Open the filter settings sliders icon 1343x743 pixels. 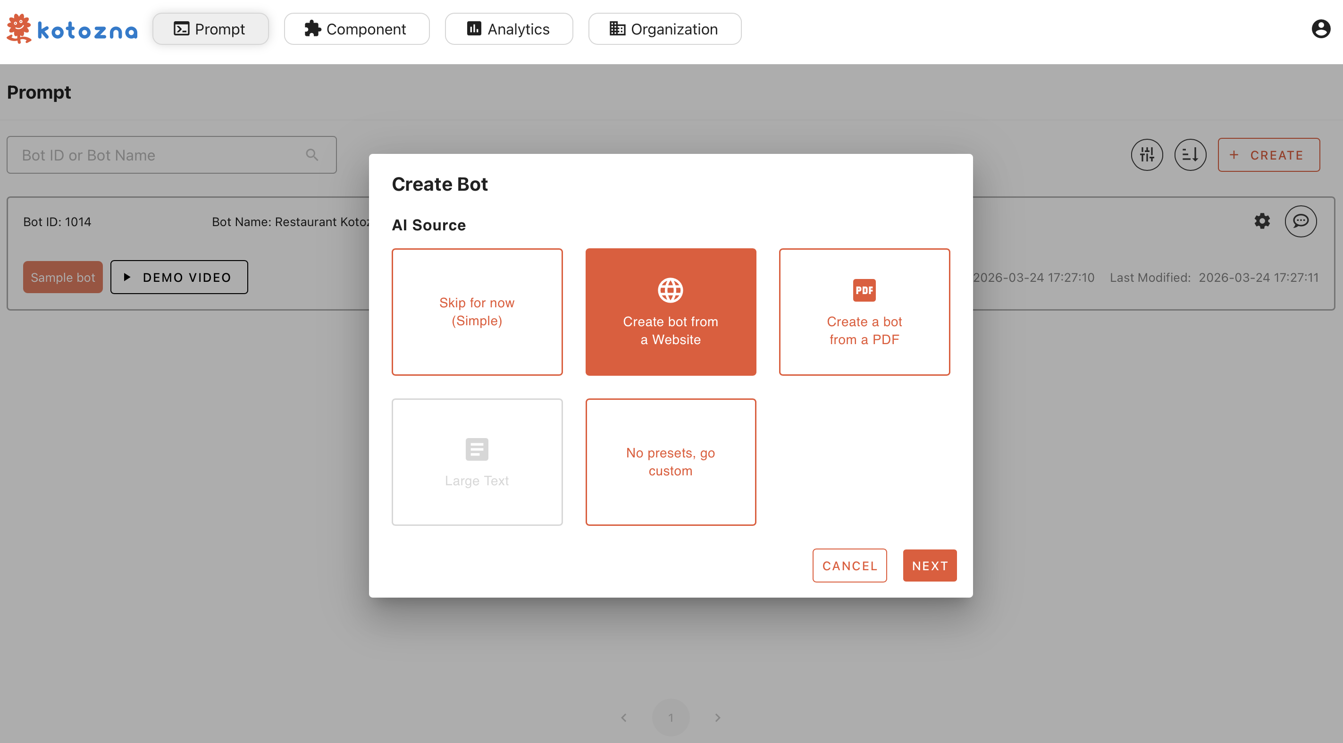tap(1146, 155)
